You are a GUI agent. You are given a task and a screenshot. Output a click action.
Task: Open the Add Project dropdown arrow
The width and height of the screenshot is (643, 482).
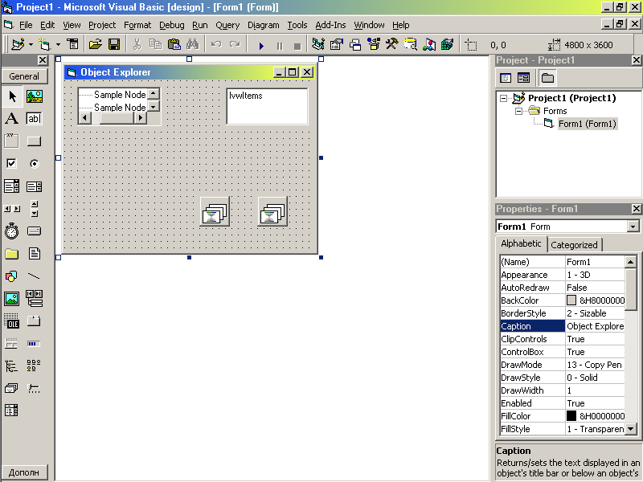coord(31,44)
